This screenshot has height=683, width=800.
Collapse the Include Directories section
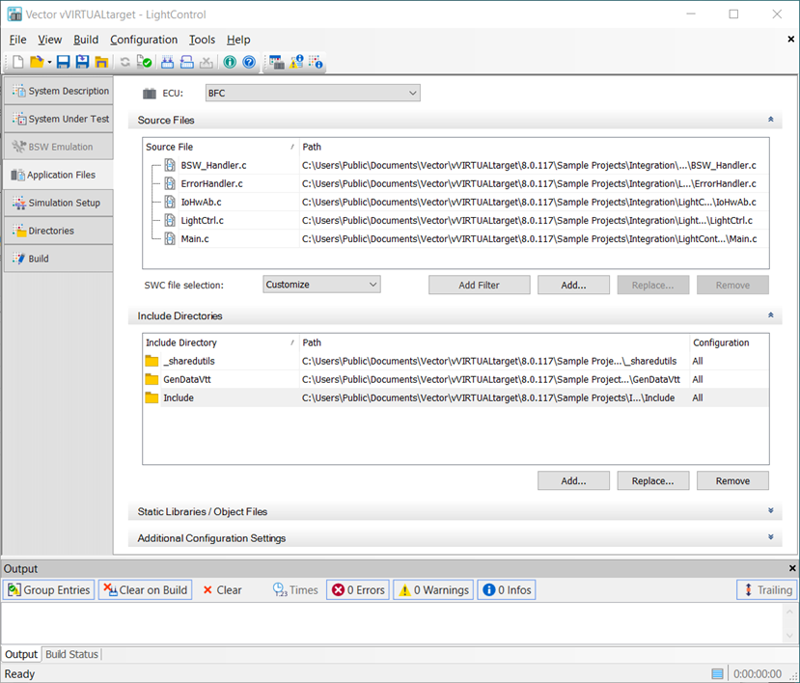(x=770, y=315)
